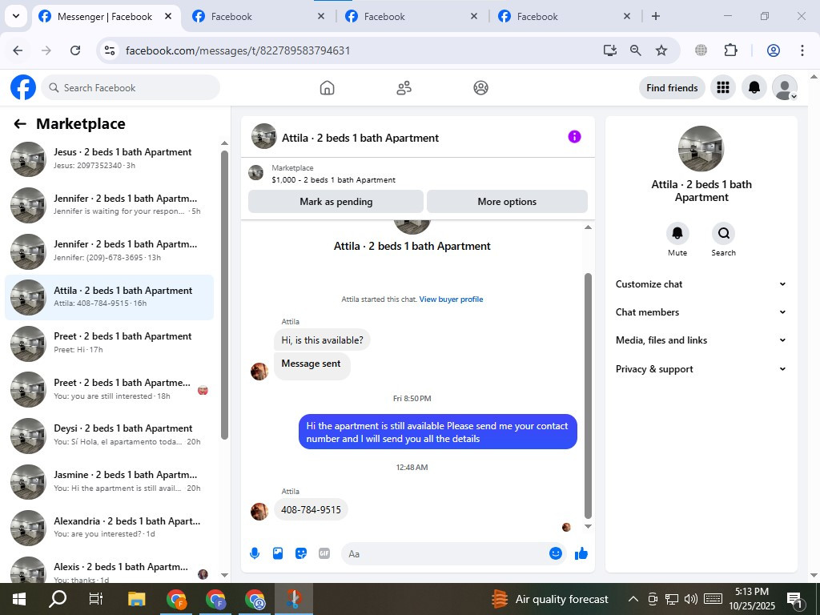This screenshot has width=820, height=615.
Task: Open Chrome tab search dropdown arrow
Action: point(16,16)
